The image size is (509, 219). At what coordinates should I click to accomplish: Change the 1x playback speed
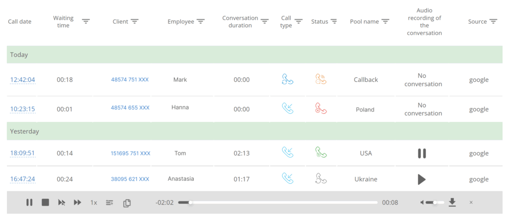click(94, 203)
